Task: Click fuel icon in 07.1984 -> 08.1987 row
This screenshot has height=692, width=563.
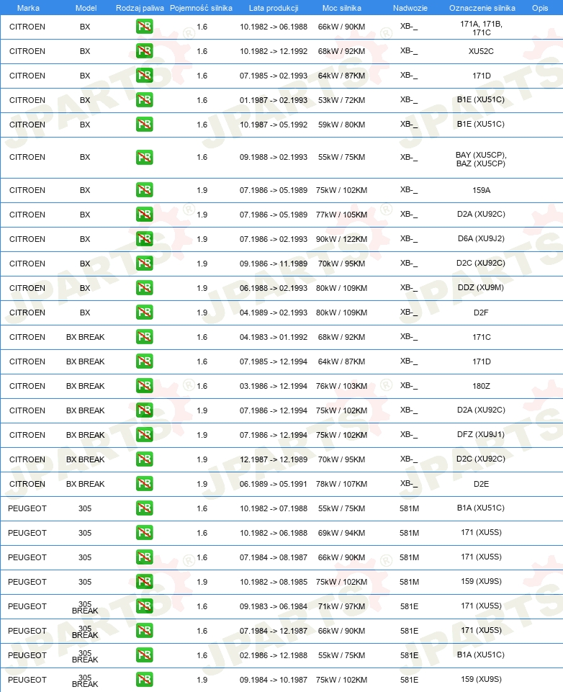Action: point(144,557)
